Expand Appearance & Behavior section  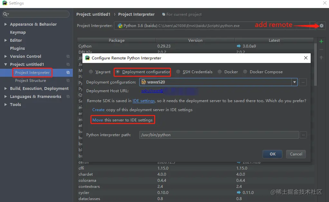pyautogui.click(x=6, y=24)
